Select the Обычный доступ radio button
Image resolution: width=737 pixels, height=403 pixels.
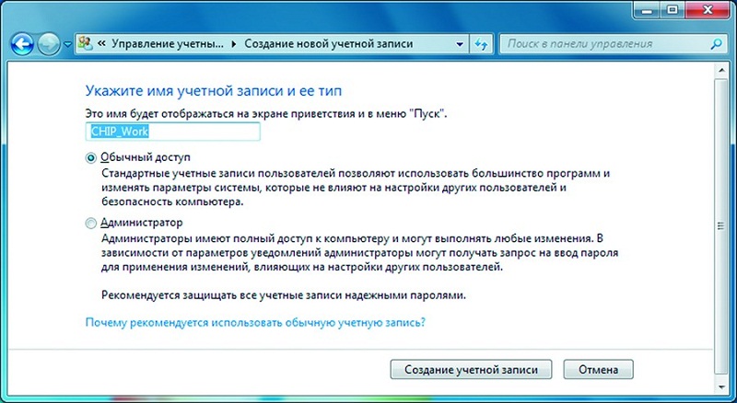[90, 158]
